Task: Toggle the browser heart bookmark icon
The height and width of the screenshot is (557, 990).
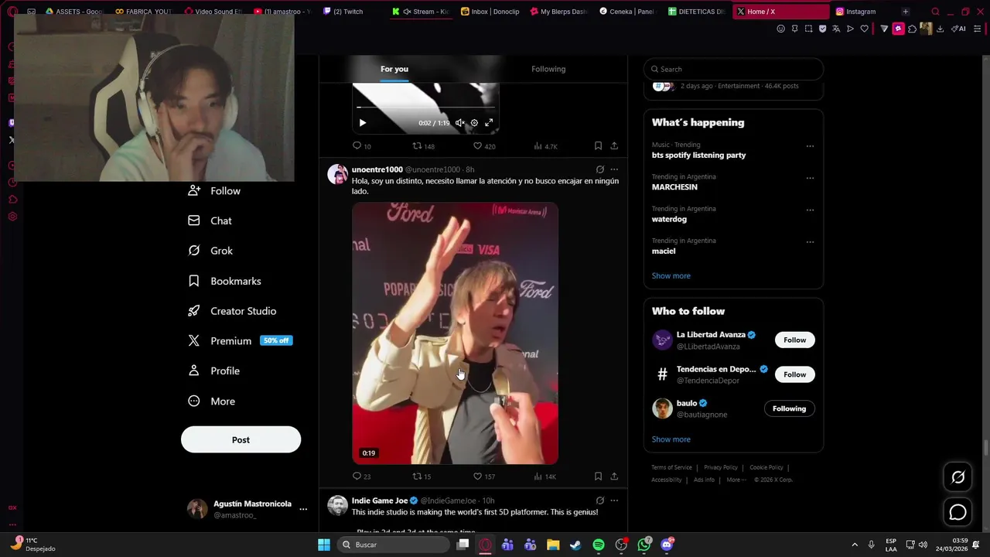Action: pyautogui.click(x=864, y=29)
